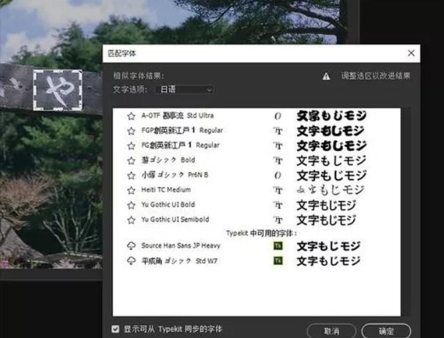Click Typekit badge for 平成角ゴシック Std W7

278,260
